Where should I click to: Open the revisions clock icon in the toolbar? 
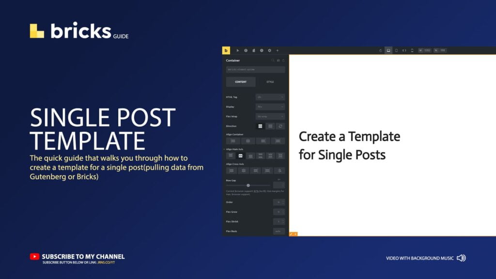point(262,50)
